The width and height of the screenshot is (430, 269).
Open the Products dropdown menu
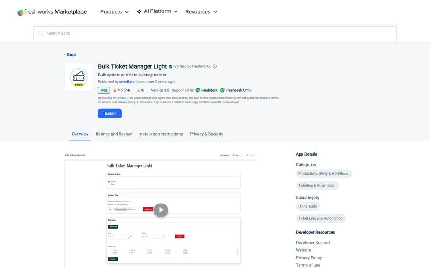point(114,12)
